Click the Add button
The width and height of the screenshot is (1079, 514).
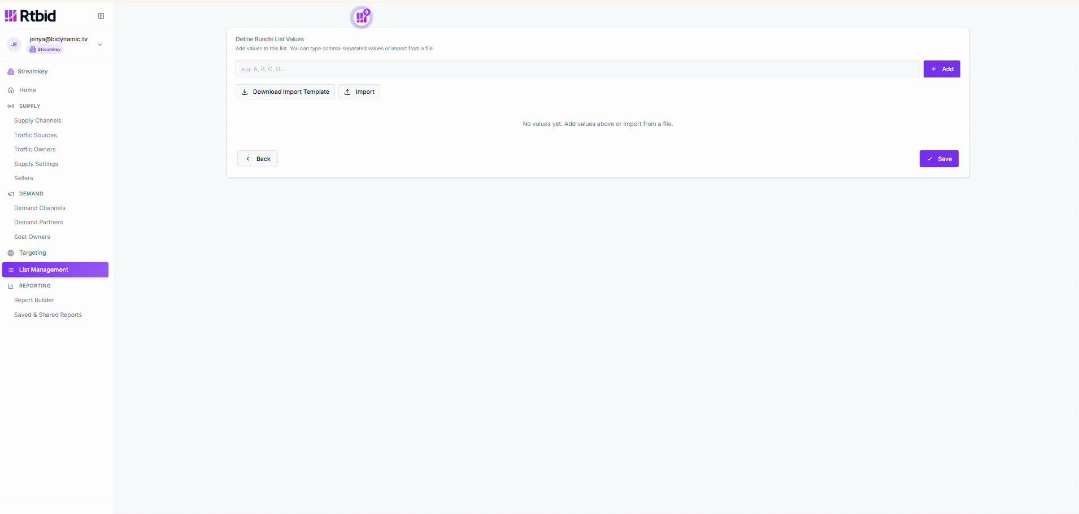coord(942,69)
